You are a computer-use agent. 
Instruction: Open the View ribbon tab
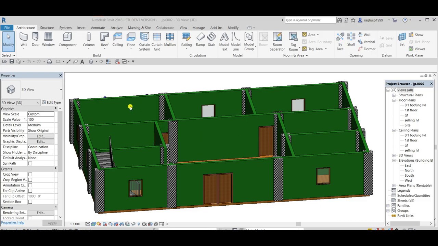[183, 28]
